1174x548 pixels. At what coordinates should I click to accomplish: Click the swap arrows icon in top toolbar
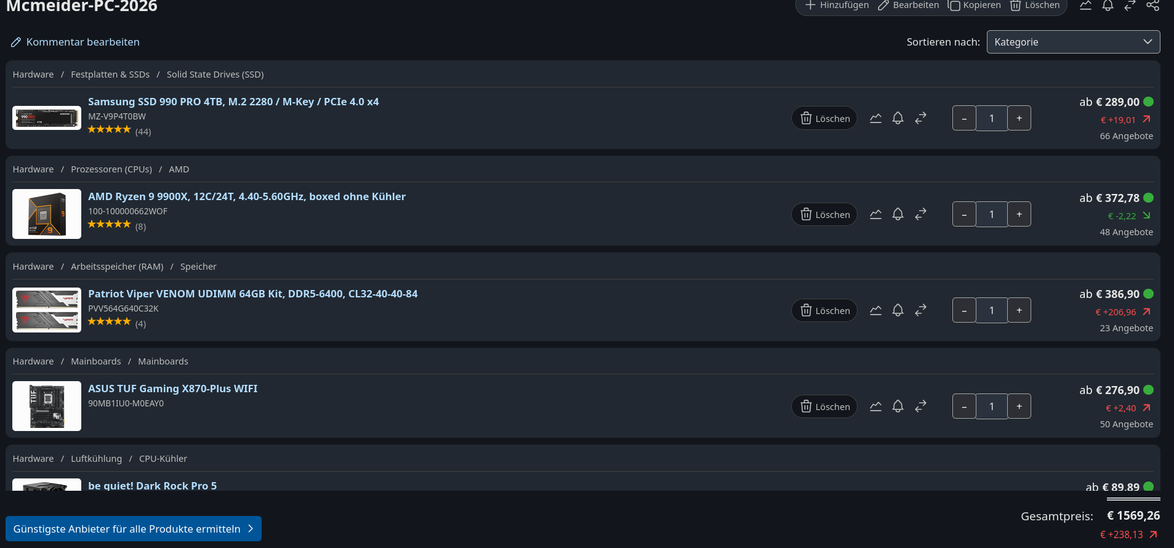point(1130,5)
